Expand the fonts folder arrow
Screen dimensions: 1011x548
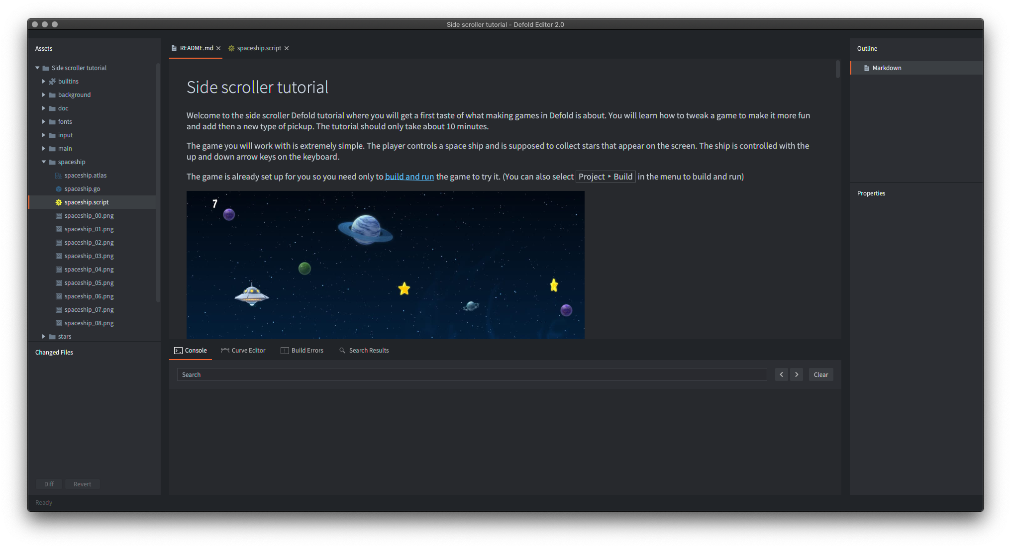click(x=44, y=122)
